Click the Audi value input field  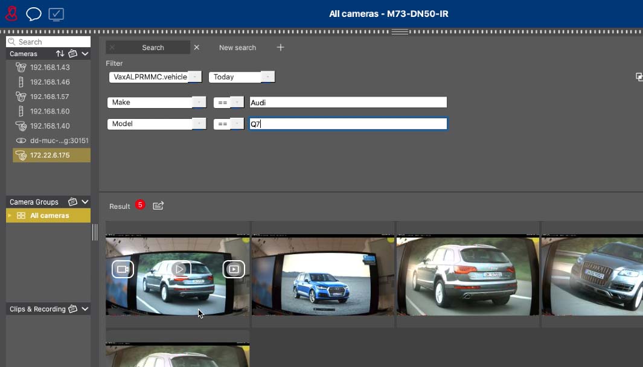pyautogui.click(x=348, y=103)
